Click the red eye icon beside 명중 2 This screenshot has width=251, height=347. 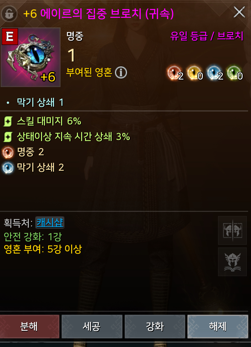click(8, 152)
